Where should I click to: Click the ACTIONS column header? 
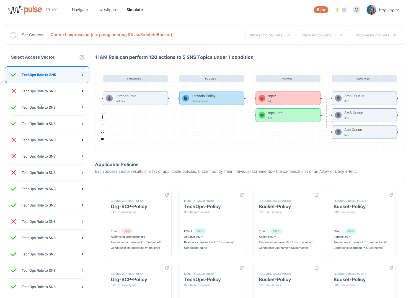(x=288, y=79)
